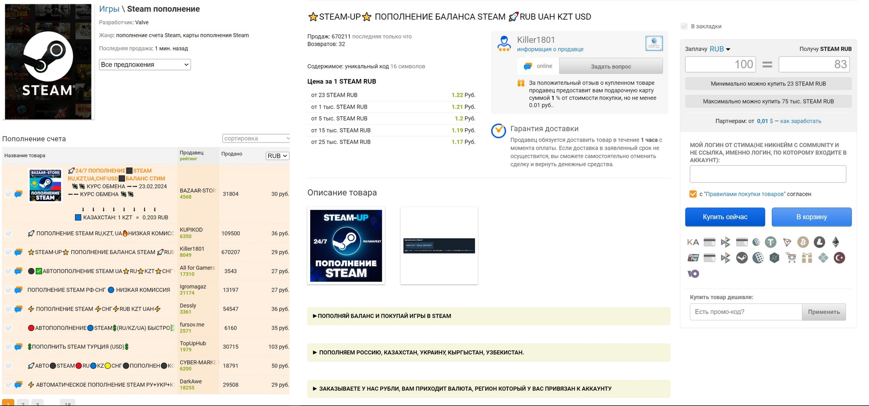Select the shopping cart payment icon
The width and height of the screenshot is (869, 406).
tap(791, 258)
